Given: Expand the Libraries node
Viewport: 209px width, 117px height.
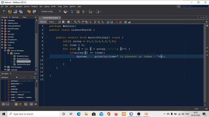Looking at the screenshot, I should (x=5, y=70).
